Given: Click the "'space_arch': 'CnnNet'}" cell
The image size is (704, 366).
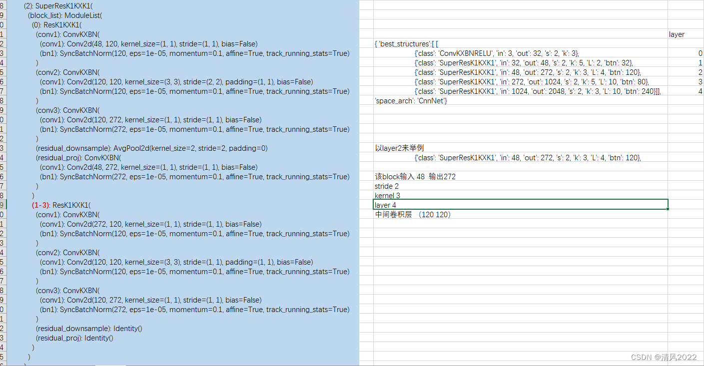Looking at the screenshot, I should 411,101.
